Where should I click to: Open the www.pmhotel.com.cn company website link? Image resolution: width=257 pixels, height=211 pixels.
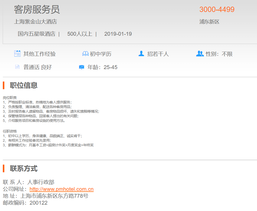click(x=62, y=189)
